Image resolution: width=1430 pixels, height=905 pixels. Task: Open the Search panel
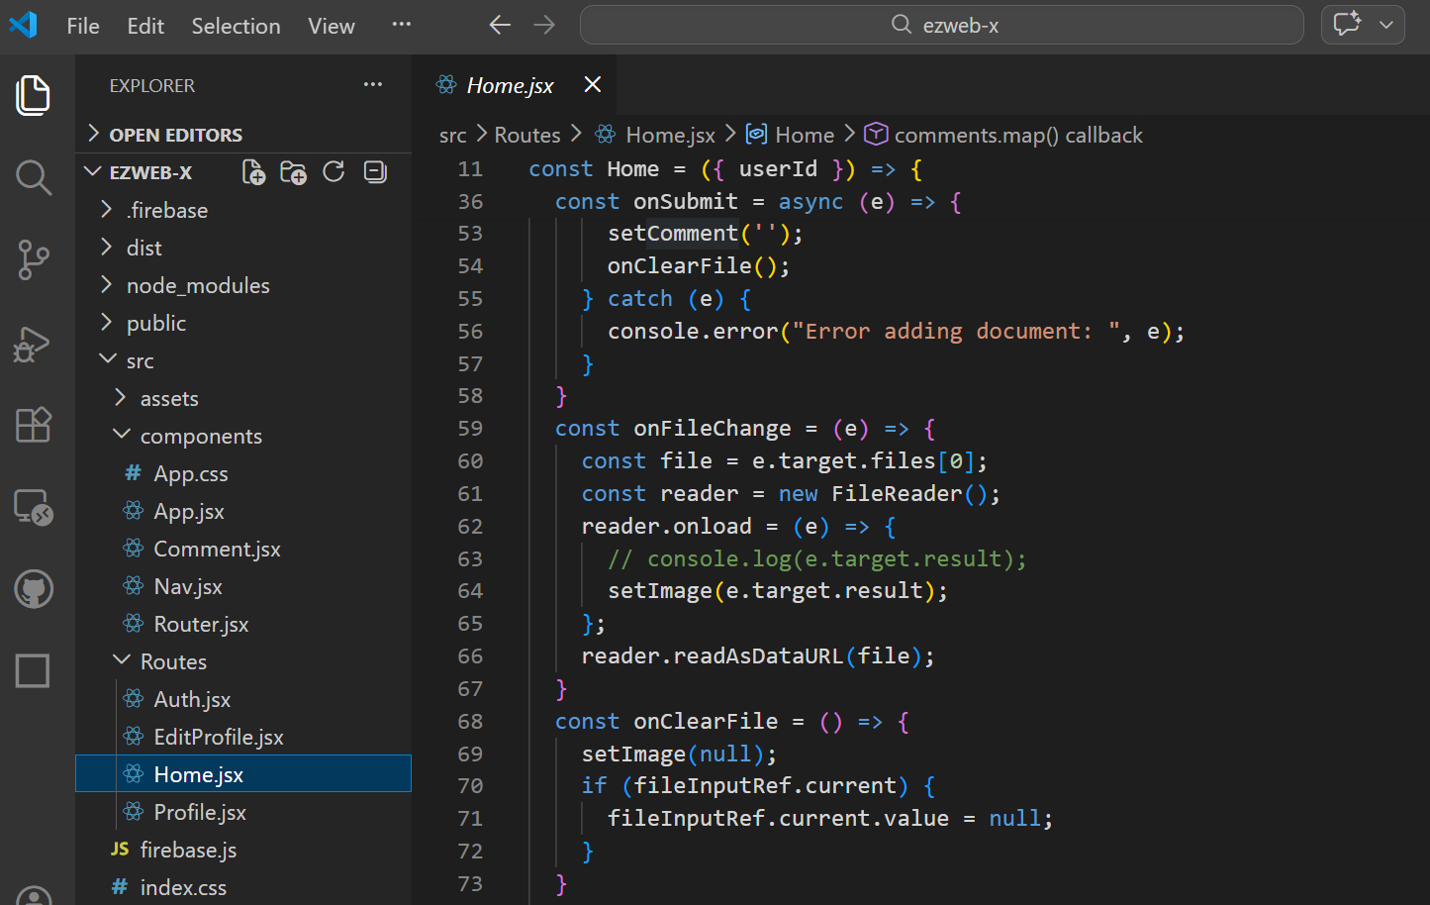33,178
